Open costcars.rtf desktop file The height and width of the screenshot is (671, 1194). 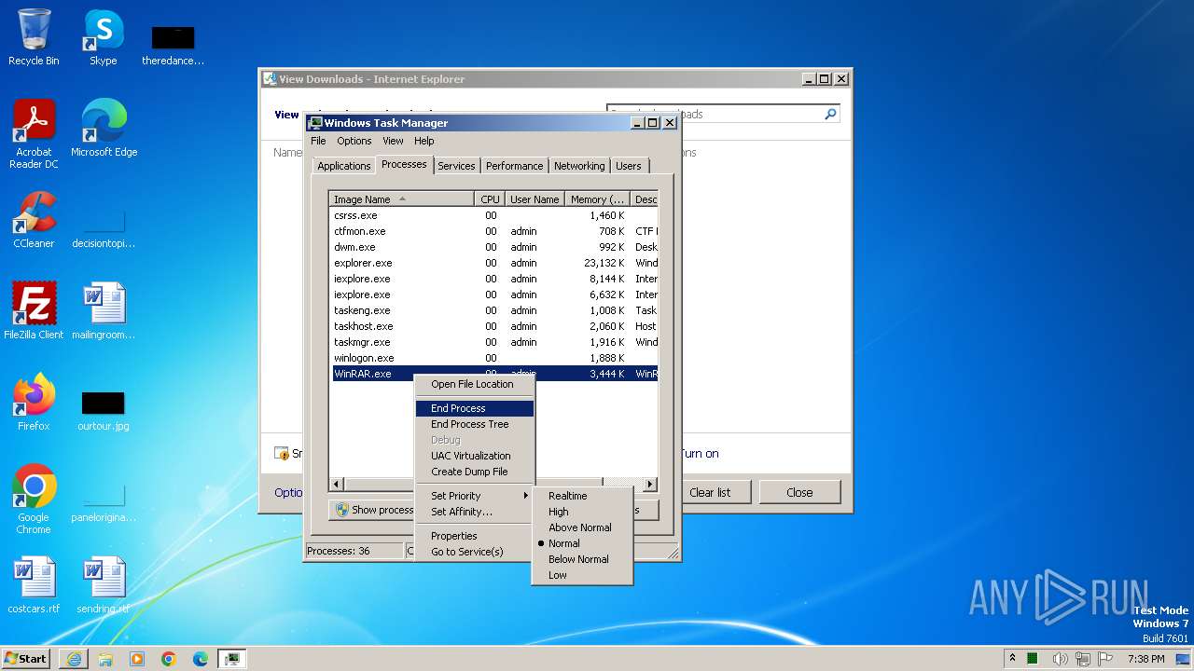coord(34,585)
